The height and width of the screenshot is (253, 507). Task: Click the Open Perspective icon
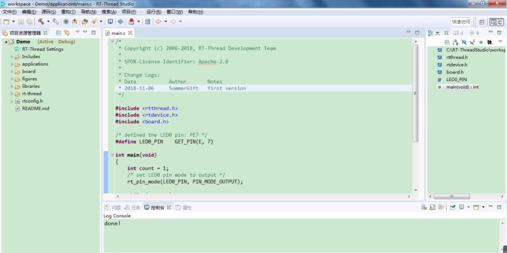[x=482, y=22]
